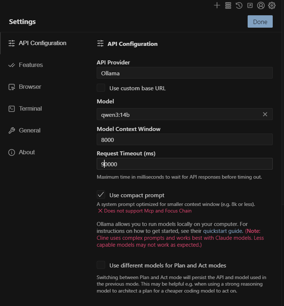This screenshot has height=306, width=284.
Task: Open the MCP Servers icon
Action: coord(228,5)
